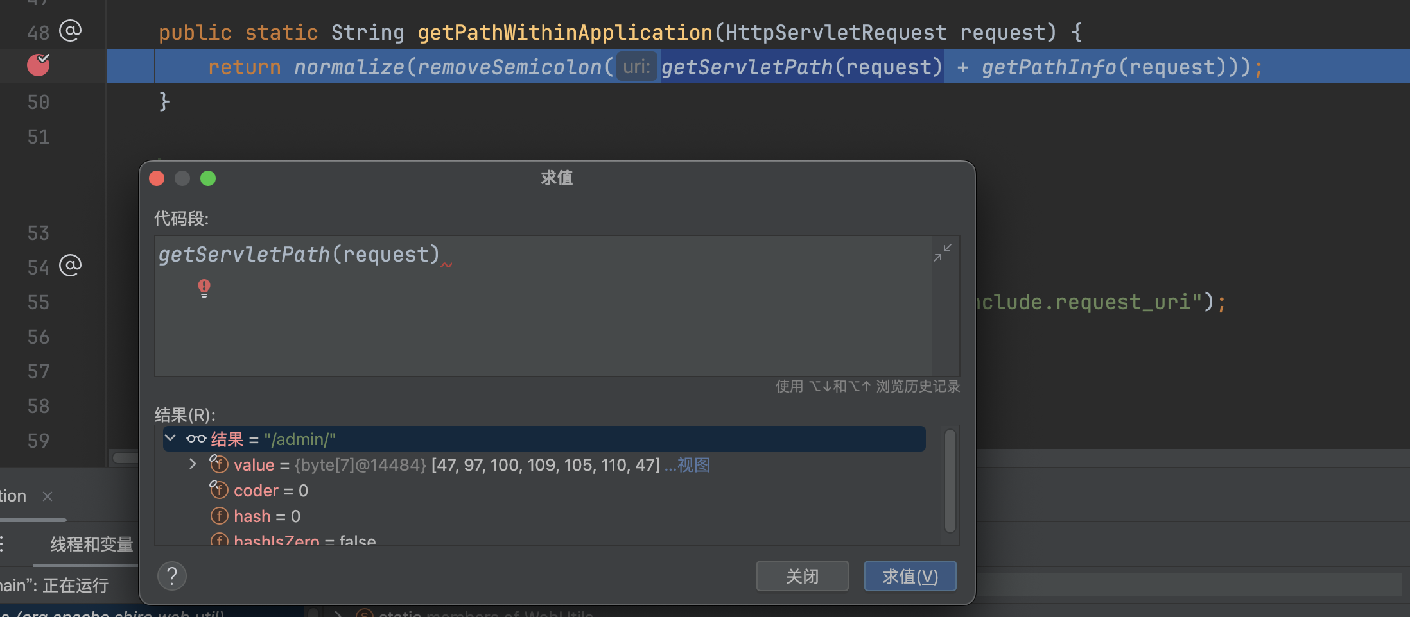
Task: Collapse the 结果 = "/admin/" result node
Action: [x=171, y=439]
